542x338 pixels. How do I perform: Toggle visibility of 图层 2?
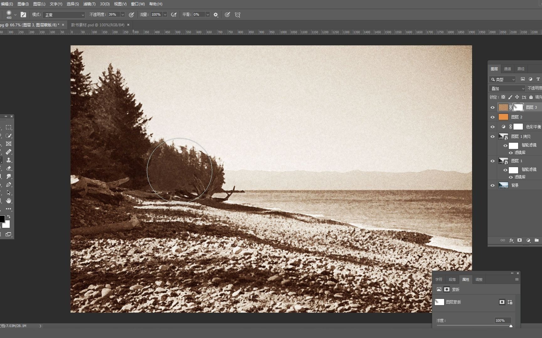[492, 117]
